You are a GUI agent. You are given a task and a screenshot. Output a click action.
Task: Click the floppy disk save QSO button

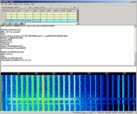click(x=22, y=23)
